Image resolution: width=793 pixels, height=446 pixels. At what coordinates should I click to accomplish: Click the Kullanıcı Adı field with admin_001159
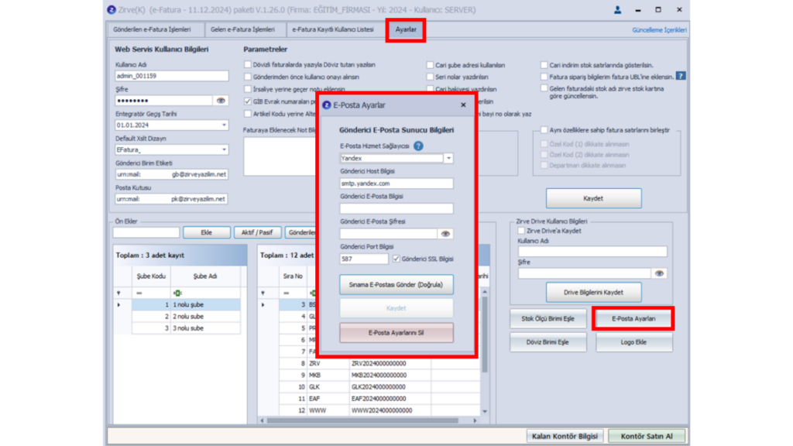(x=171, y=76)
